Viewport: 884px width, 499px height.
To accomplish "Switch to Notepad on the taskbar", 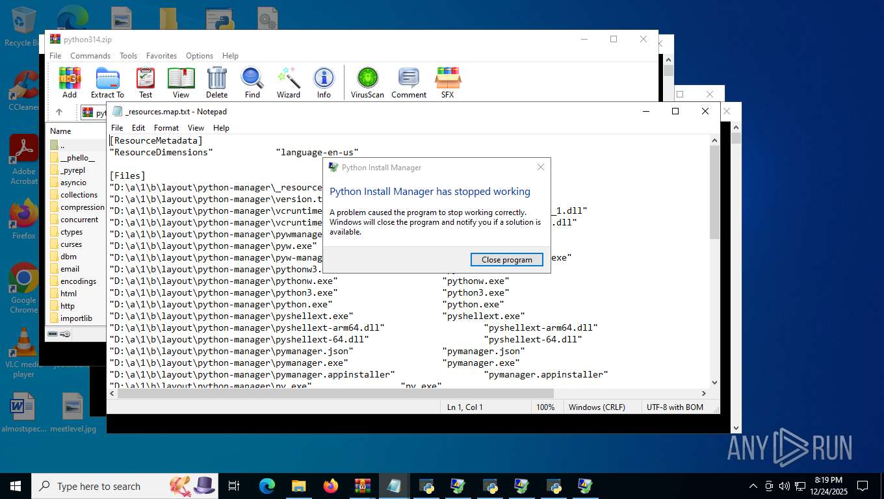I will click(x=394, y=486).
